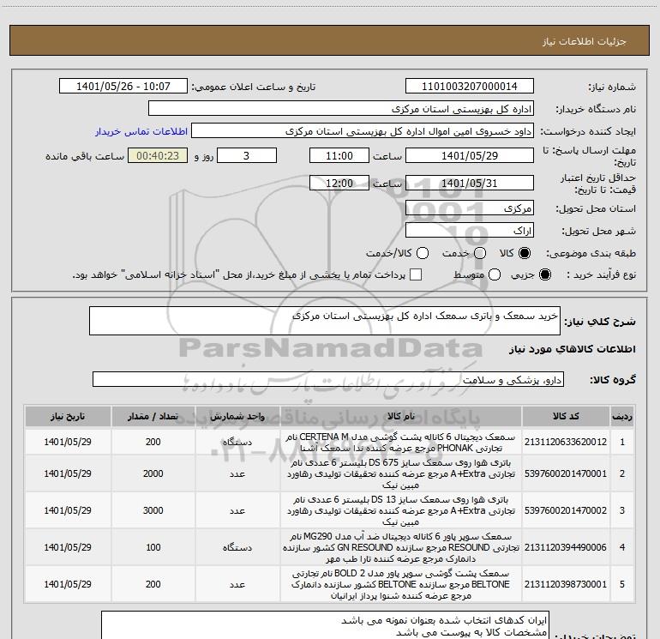Screen dimensions: 660x639
Task: Click the price validity date 1401/05/31 field
Action: tap(470, 184)
